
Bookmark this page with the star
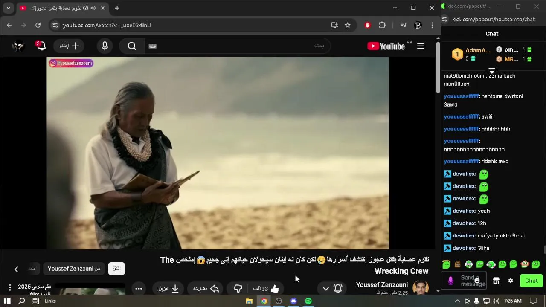pyautogui.click(x=348, y=25)
